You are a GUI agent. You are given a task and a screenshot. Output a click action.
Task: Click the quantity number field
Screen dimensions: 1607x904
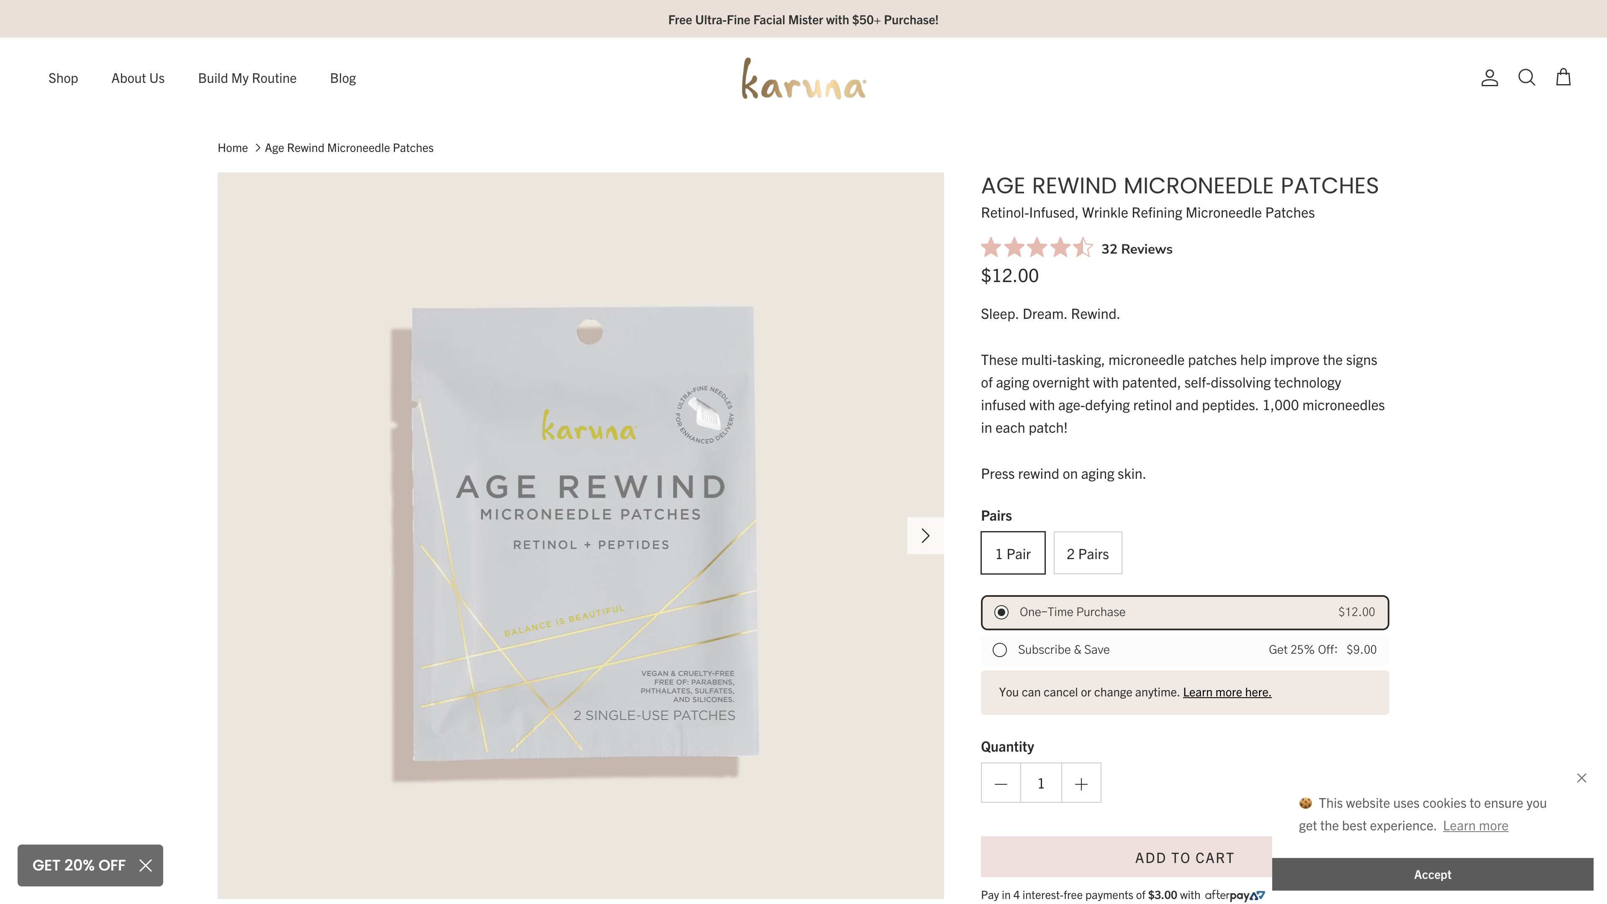[1040, 783]
